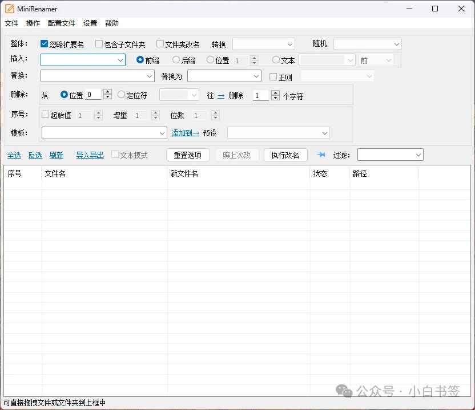Toggle the direction arrows icon next to 往
The height and width of the screenshot is (410, 475).
221,96
